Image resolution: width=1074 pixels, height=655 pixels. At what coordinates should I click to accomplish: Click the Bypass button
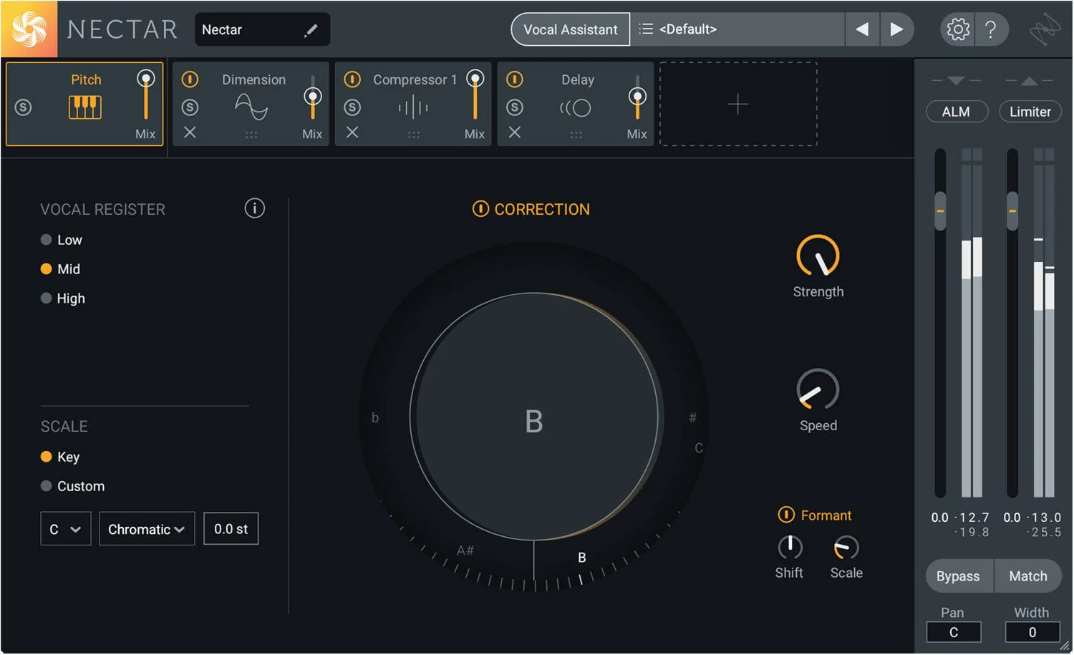[958, 576]
